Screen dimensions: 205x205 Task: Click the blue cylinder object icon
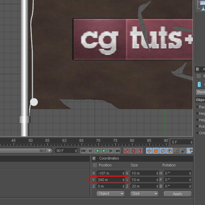pos(199,84)
